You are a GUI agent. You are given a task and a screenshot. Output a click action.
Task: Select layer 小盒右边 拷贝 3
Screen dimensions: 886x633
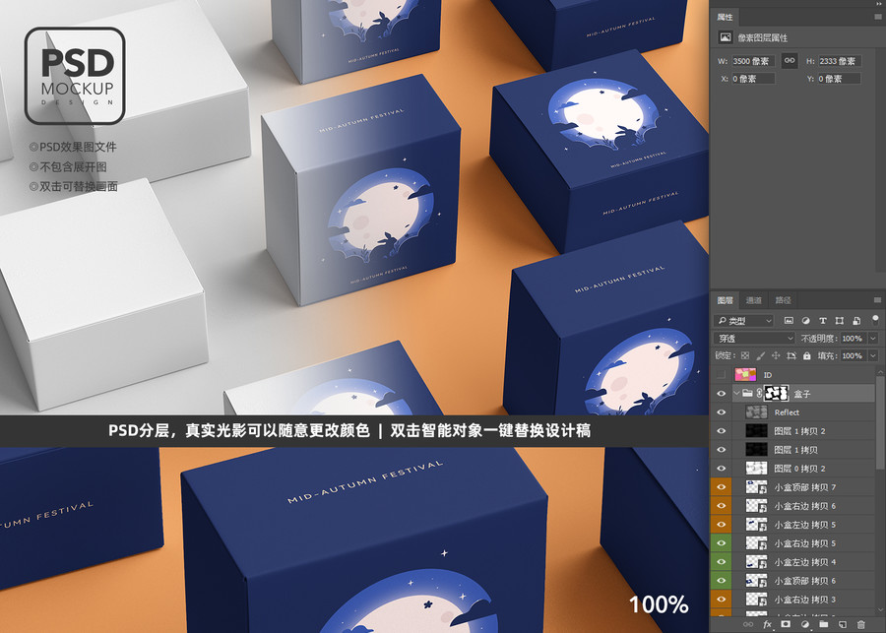pyautogui.click(x=804, y=600)
